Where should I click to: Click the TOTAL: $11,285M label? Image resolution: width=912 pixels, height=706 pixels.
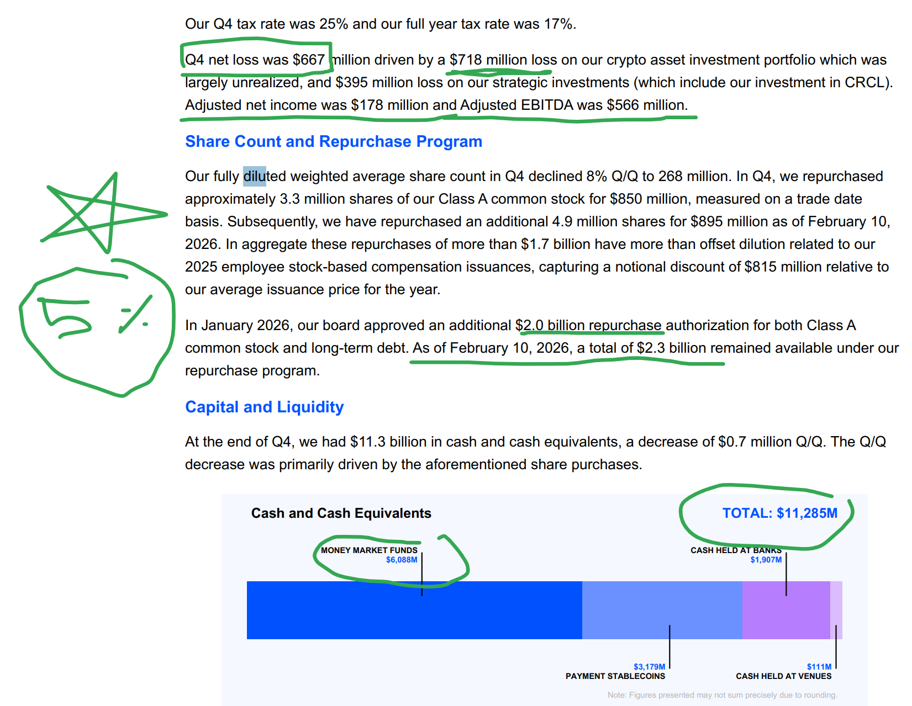click(780, 513)
